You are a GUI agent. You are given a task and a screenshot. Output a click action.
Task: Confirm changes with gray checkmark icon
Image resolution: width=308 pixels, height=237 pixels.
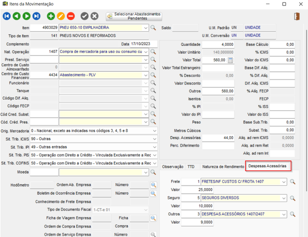(x=85, y=16)
